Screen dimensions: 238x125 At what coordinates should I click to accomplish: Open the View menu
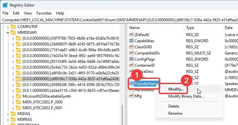pos(28,13)
